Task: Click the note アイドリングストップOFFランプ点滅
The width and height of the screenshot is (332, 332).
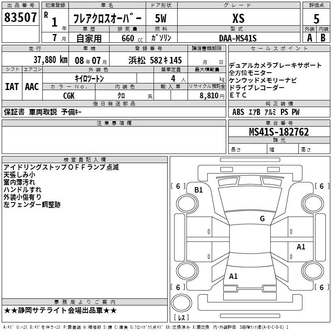Action: pos(61,167)
